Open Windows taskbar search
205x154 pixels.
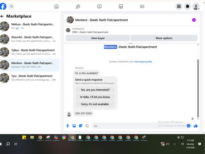[8, 144]
